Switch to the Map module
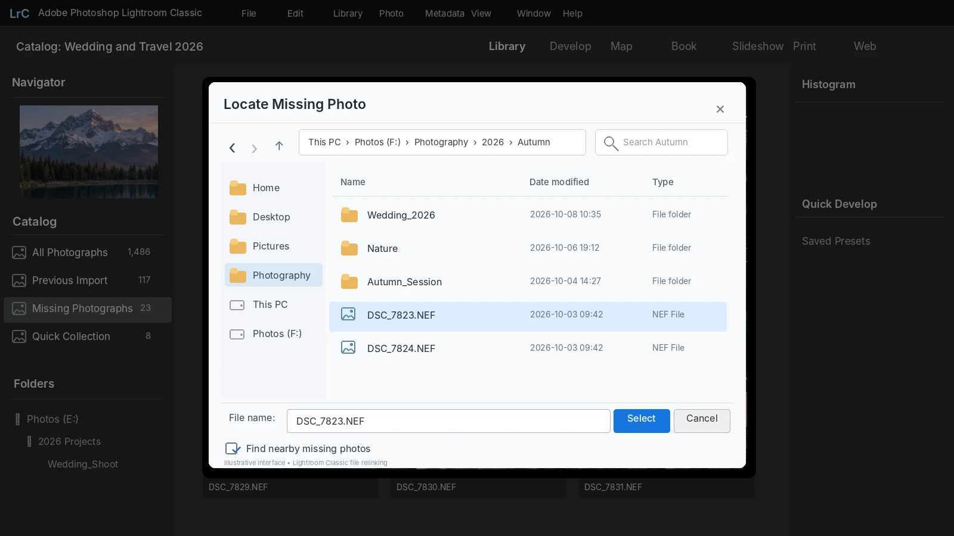This screenshot has width=954, height=536. [621, 46]
